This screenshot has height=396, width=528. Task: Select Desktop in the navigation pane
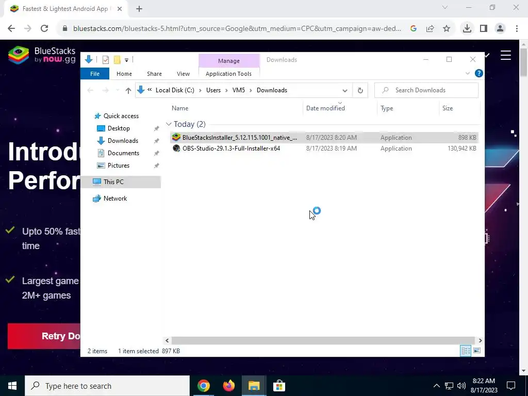119,128
